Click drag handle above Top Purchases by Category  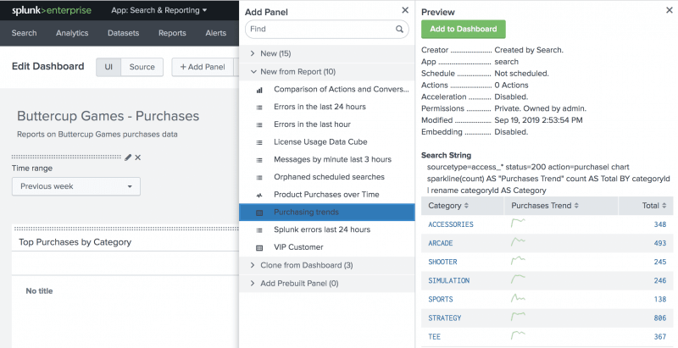(x=125, y=229)
